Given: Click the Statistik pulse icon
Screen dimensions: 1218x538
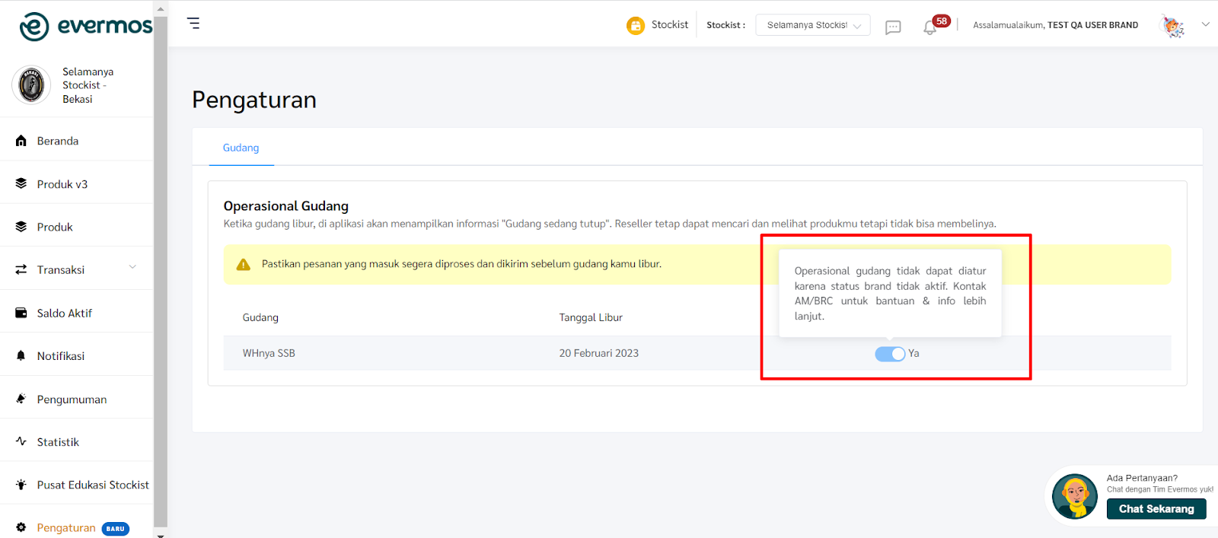Looking at the screenshot, I should tap(21, 441).
